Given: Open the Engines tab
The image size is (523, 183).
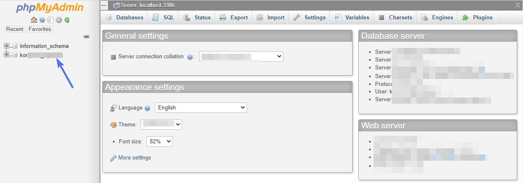Looking at the screenshot, I should coord(437,17).
